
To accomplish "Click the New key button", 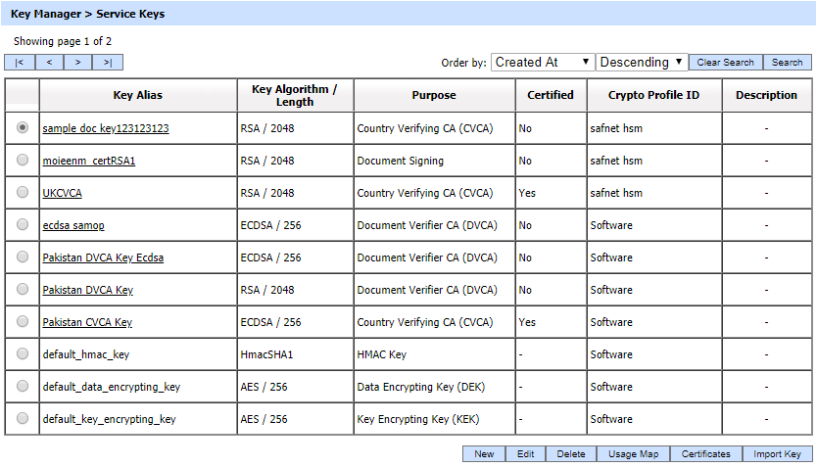I will point(484,454).
